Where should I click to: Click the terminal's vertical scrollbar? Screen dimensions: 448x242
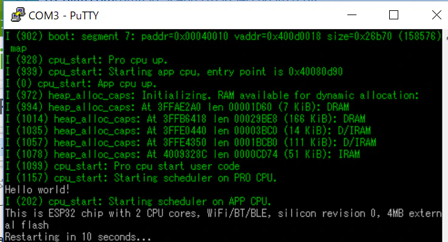[x=445, y=136]
